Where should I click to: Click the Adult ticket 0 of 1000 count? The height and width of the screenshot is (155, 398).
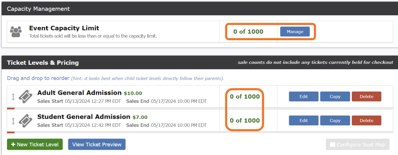[x=244, y=97]
